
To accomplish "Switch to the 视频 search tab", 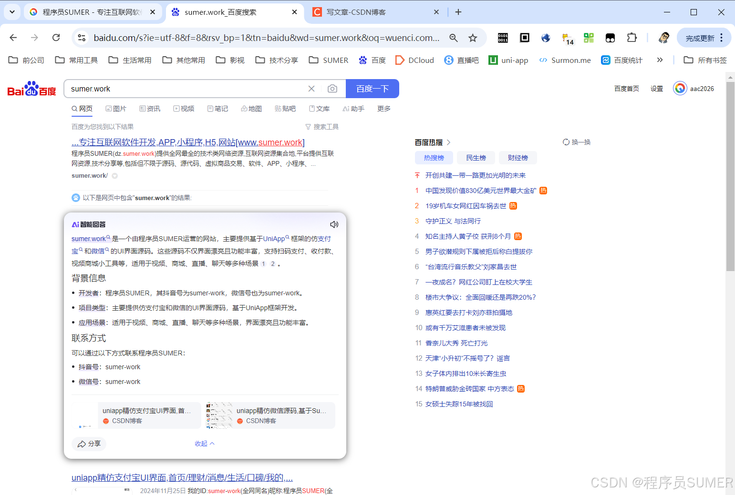I will [x=184, y=109].
